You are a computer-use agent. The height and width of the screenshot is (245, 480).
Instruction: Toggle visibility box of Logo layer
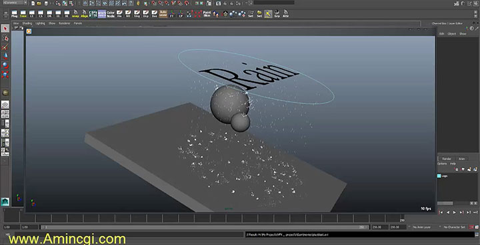click(x=439, y=176)
